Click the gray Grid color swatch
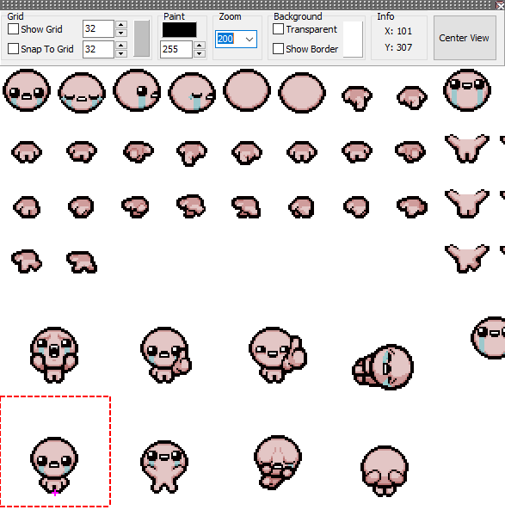Viewport: 505px width, 522px height. (x=142, y=39)
